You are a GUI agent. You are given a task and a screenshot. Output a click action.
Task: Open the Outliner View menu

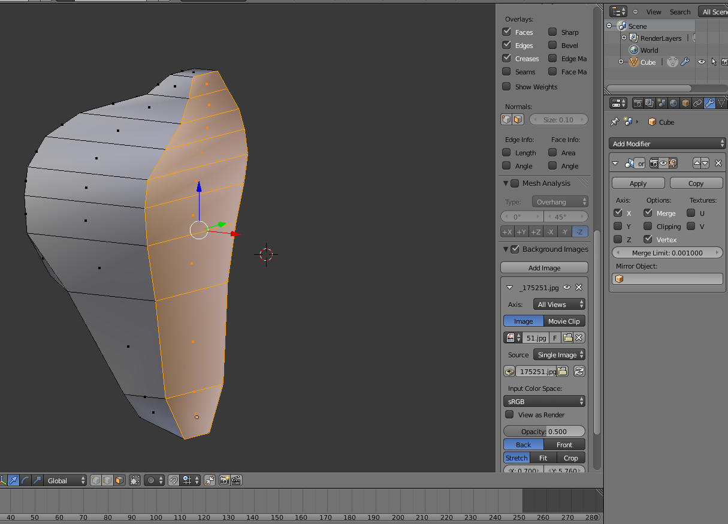(x=654, y=12)
